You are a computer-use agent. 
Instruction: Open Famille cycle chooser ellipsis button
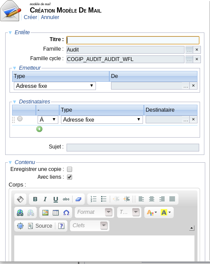[x=189, y=59]
